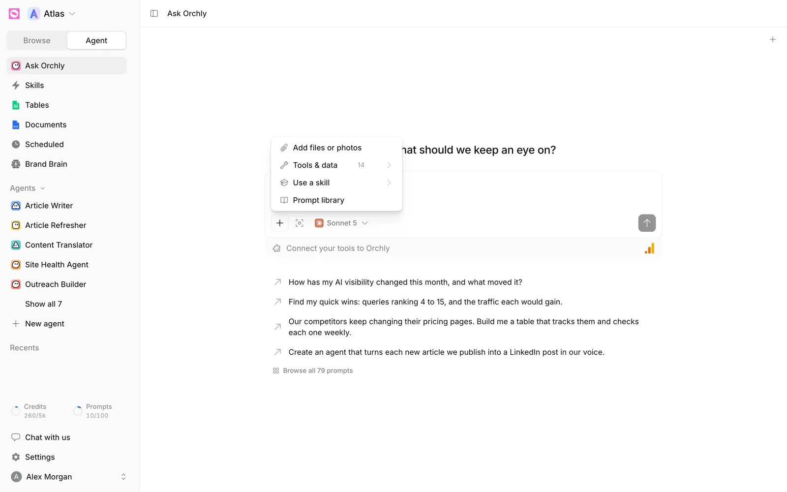The width and height of the screenshot is (787, 492).
Task: Open the Article Writer agent
Action: pyautogui.click(x=67, y=206)
